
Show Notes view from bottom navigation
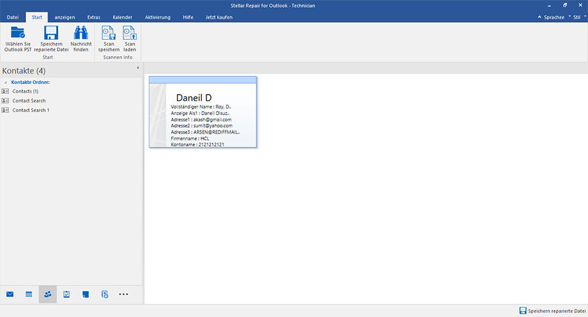[86, 294]
